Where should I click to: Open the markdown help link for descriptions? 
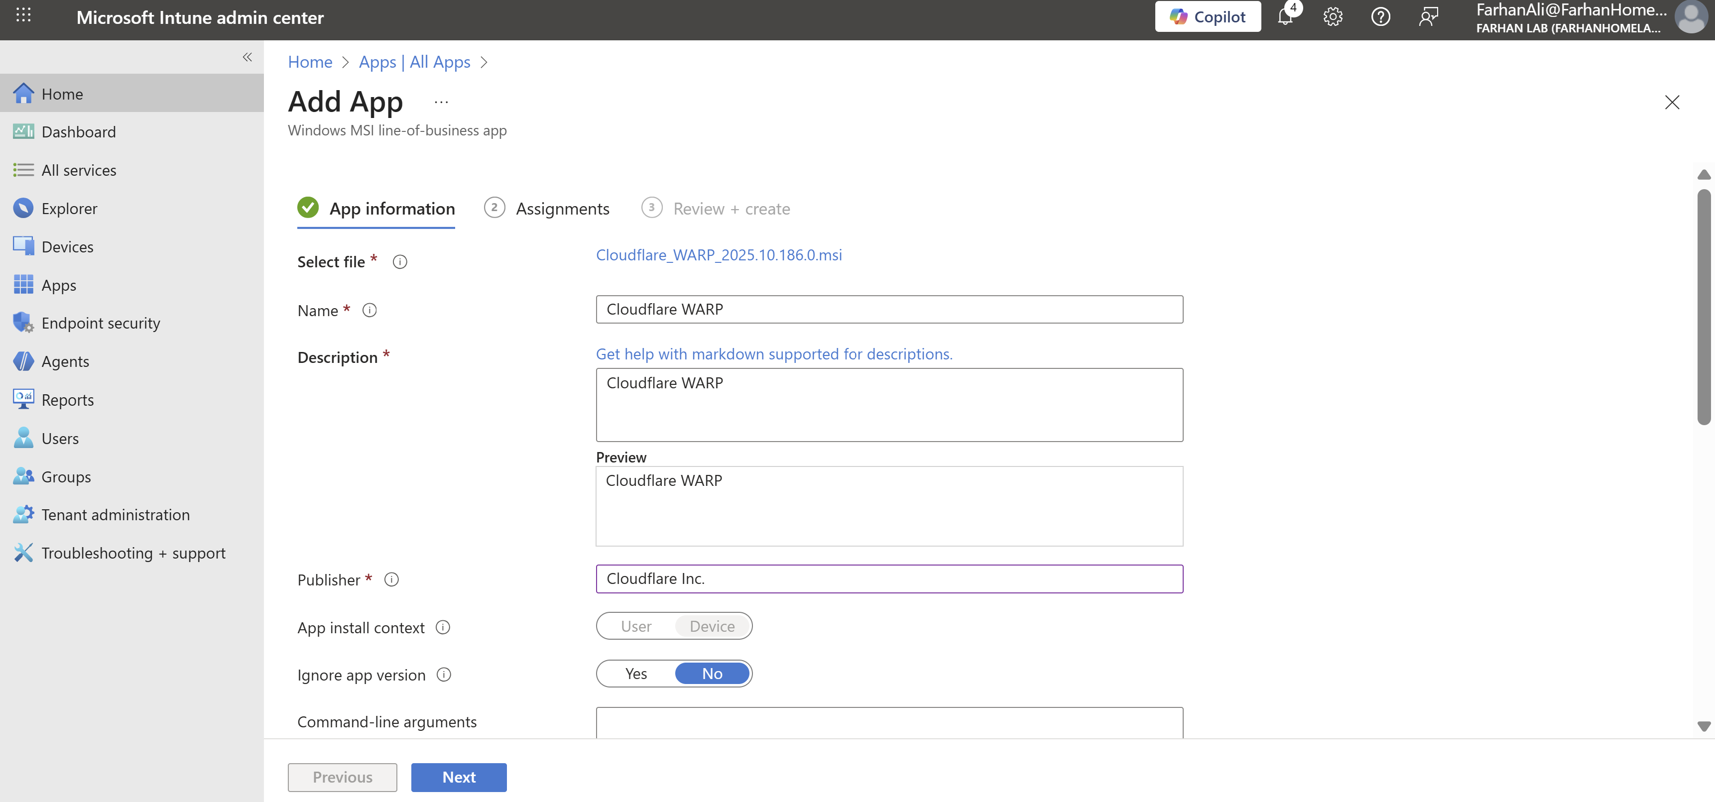click(x=774, y=354)
